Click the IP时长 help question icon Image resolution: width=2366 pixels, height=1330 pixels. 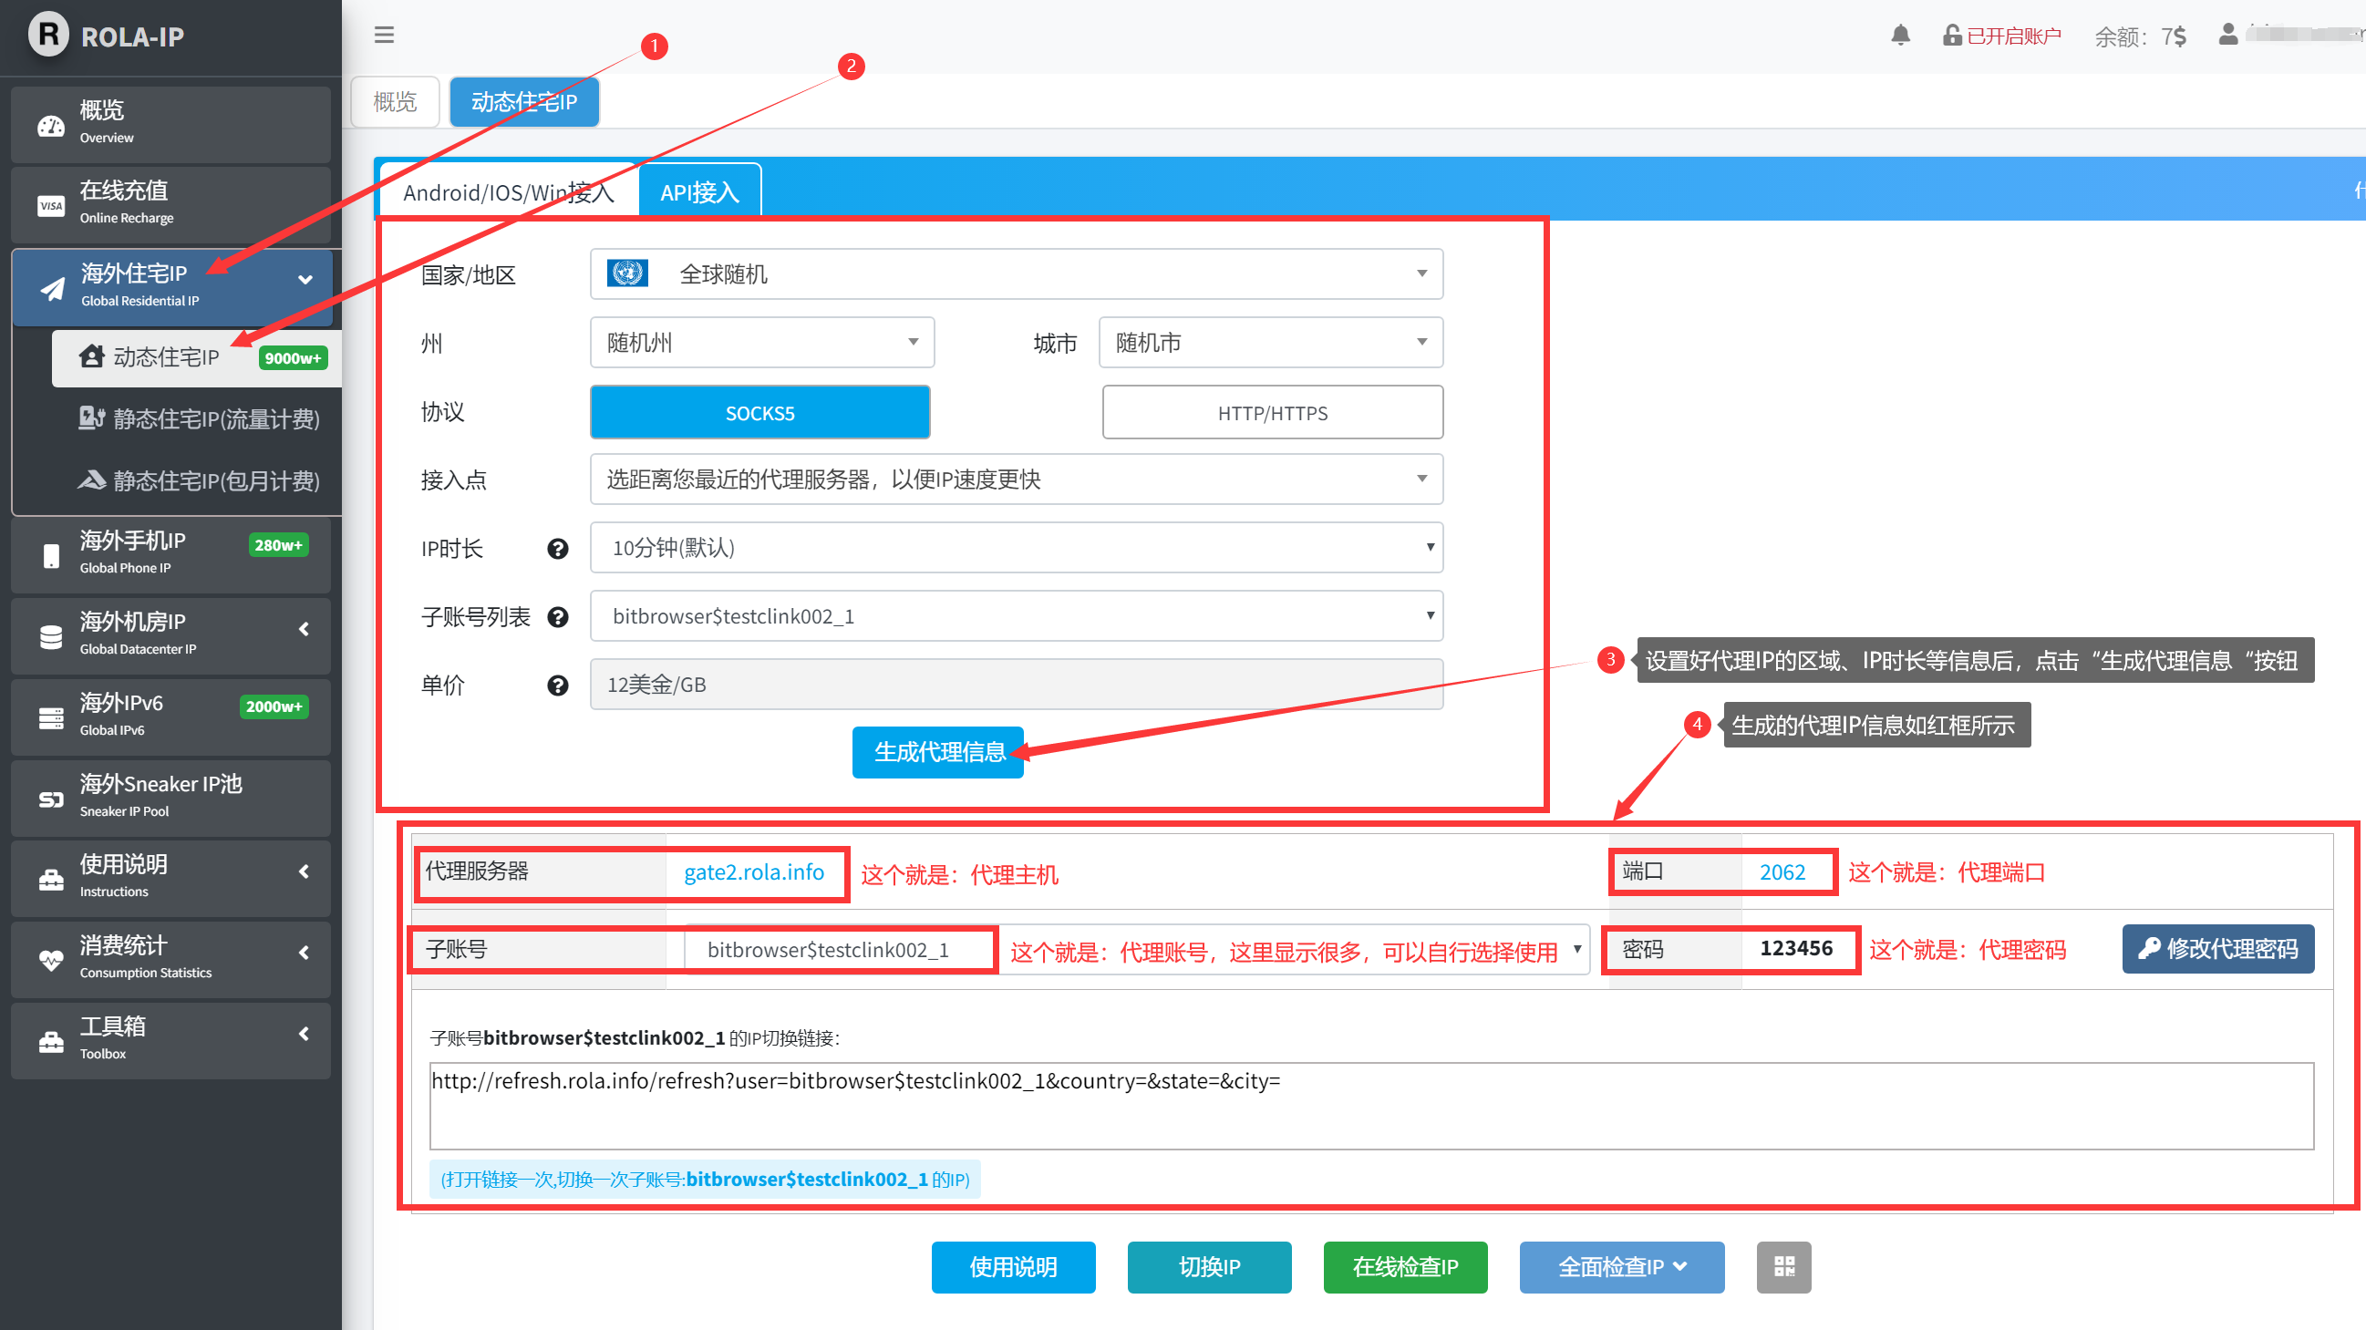click(557, 549)
